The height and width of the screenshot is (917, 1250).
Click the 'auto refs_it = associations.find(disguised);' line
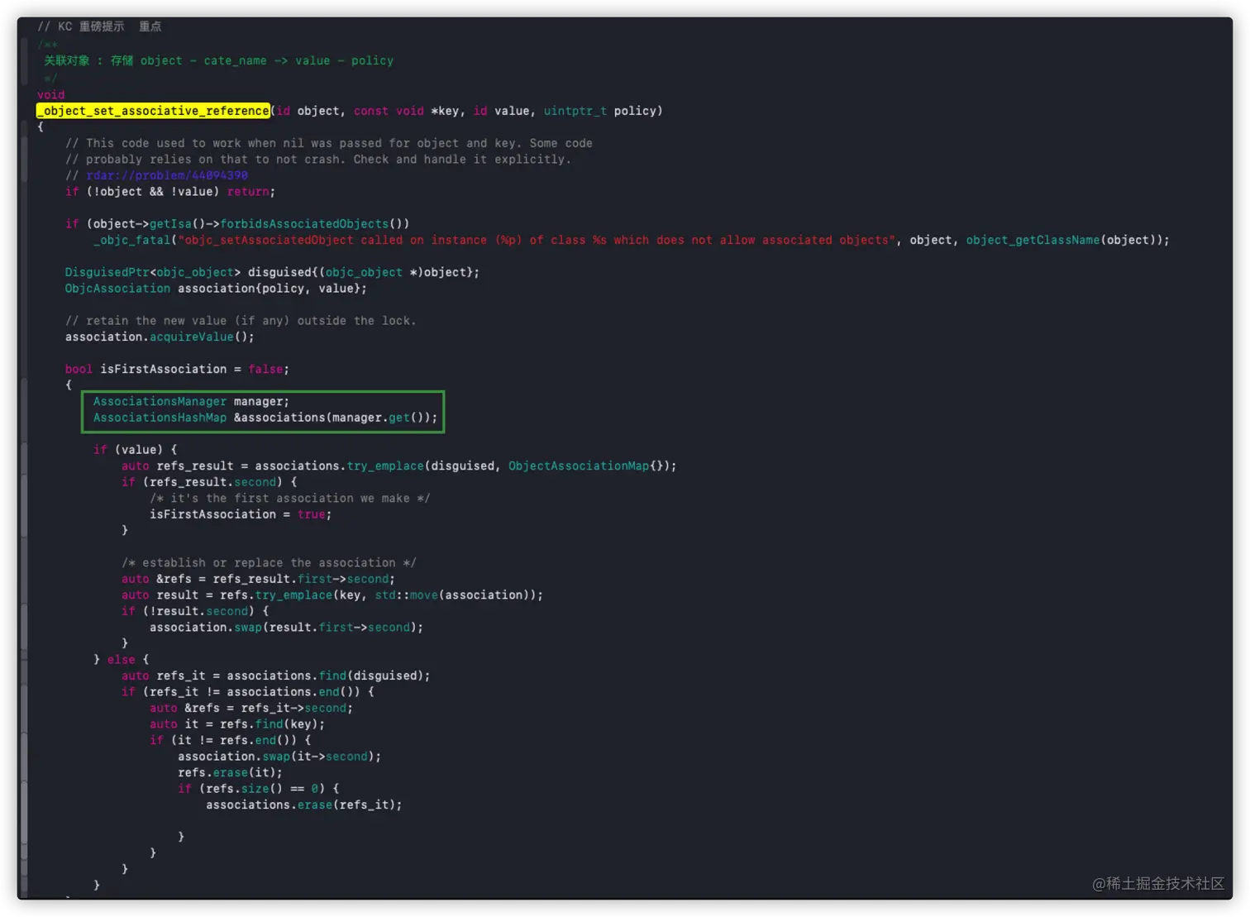[275, 676]
